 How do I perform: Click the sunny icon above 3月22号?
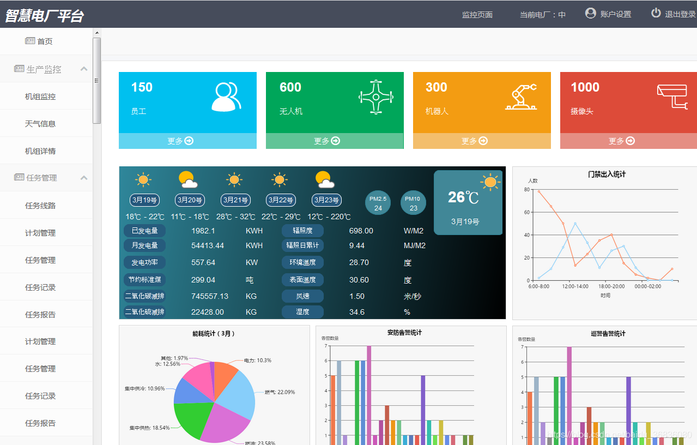point(280,179)
